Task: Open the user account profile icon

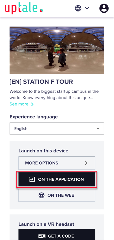Action: [104, 8]
